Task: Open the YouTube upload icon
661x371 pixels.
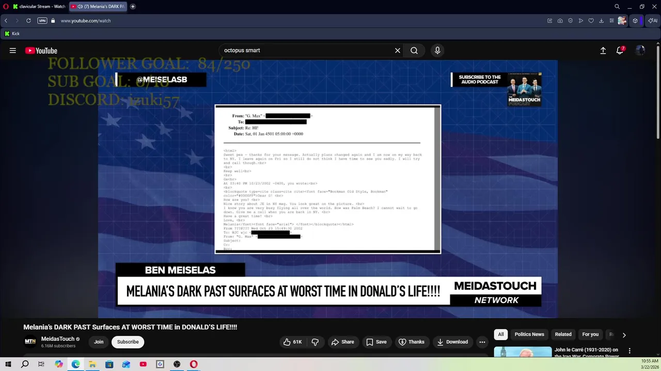Action: (x=603, y=50)
